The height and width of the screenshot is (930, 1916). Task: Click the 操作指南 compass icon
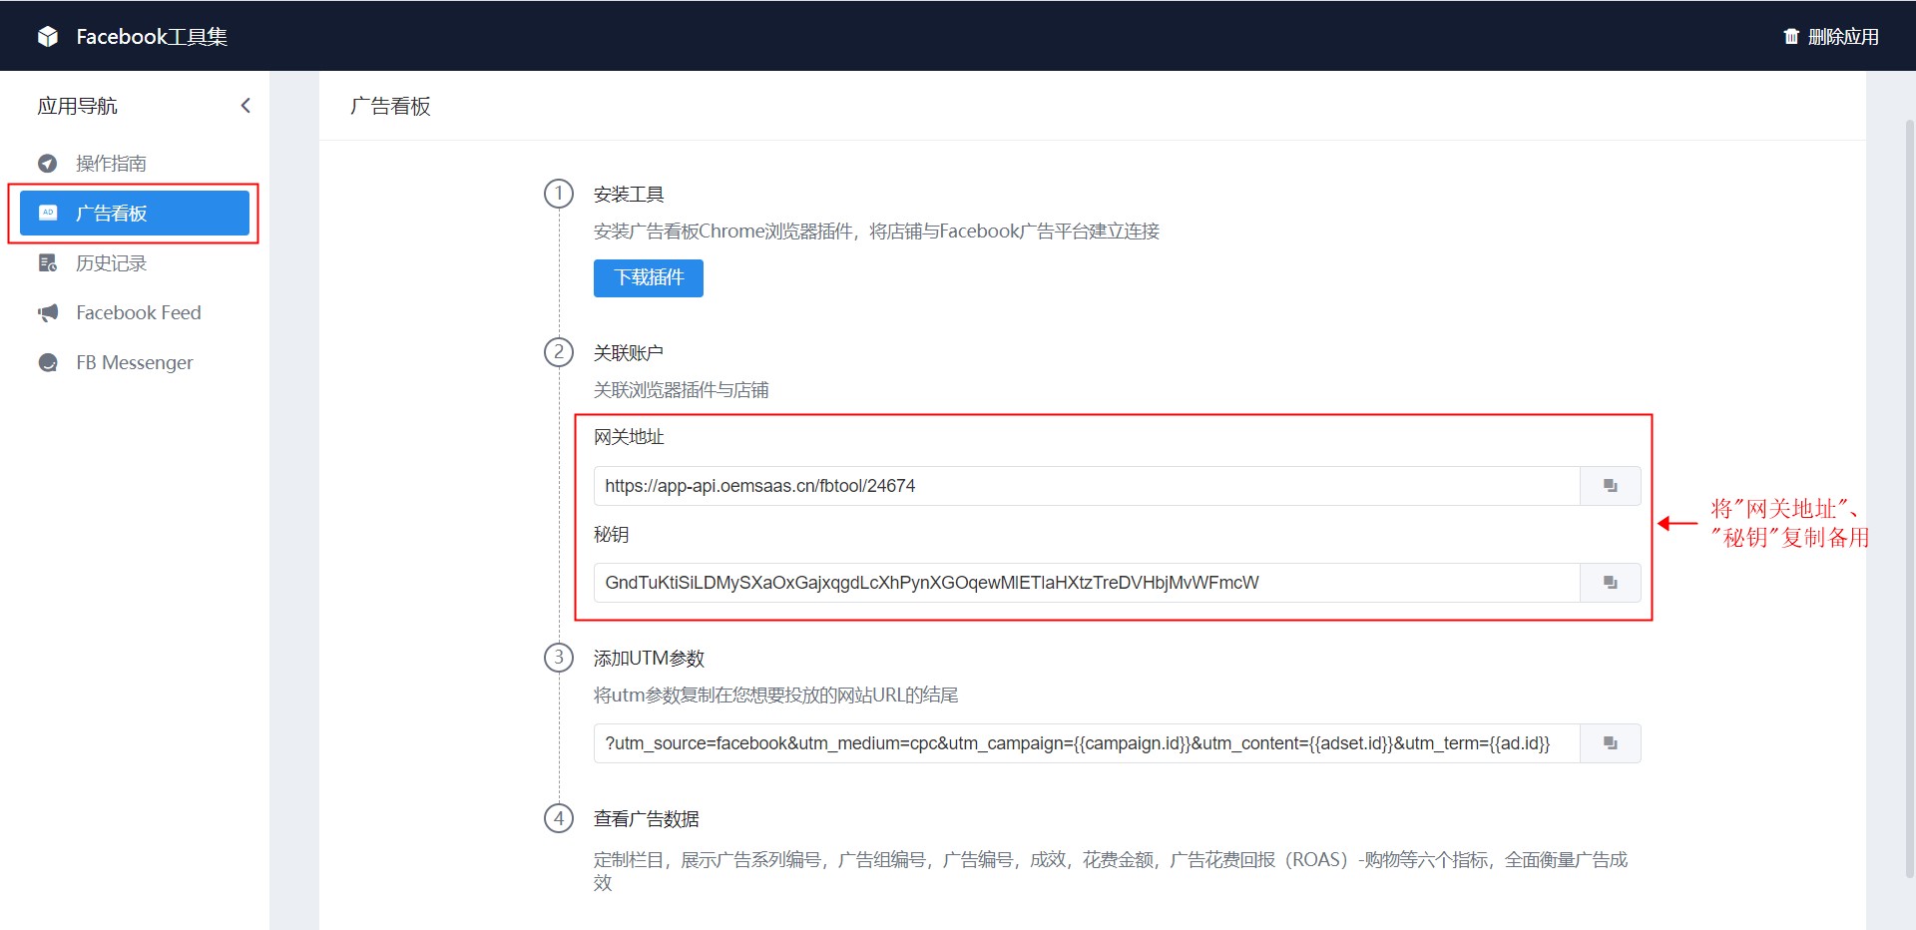tap(47, 164)
